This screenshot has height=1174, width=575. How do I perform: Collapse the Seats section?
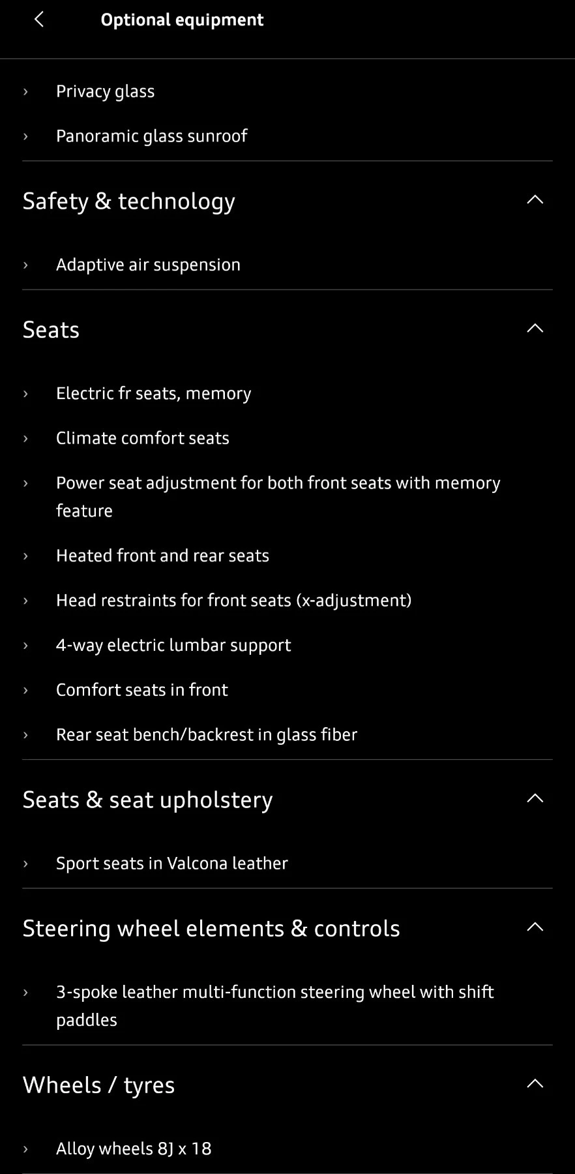coord(535,328)
